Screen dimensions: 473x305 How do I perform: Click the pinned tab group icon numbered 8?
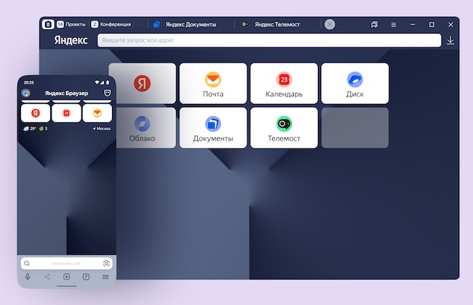(48, 25)
